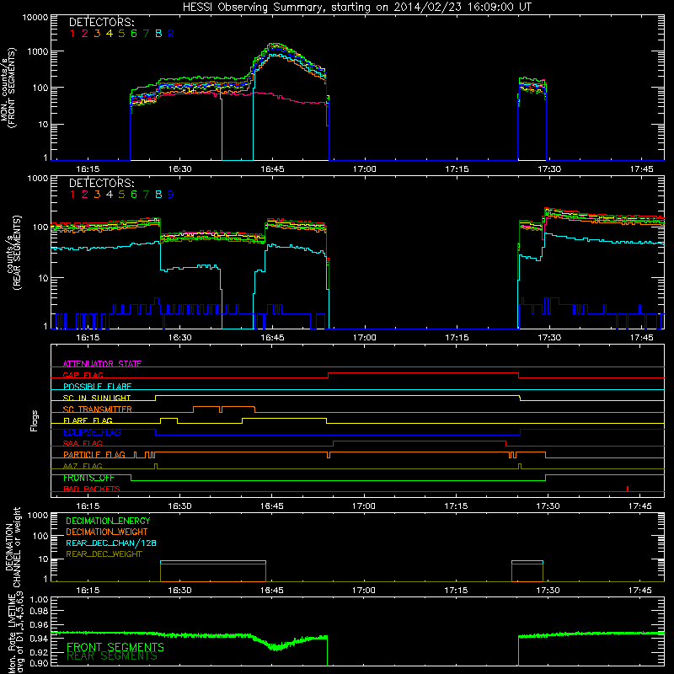Click the 1.00 tick on livetime axis
Screen dimensions: 674x674
coord(39,599)
